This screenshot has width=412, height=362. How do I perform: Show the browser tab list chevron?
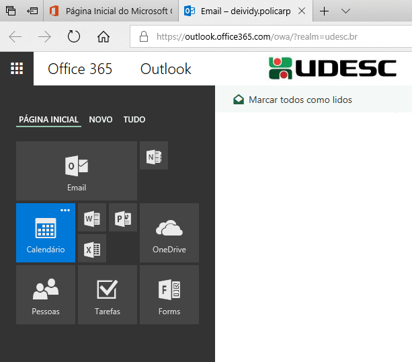pyautogui.click(x=345, y=11)
